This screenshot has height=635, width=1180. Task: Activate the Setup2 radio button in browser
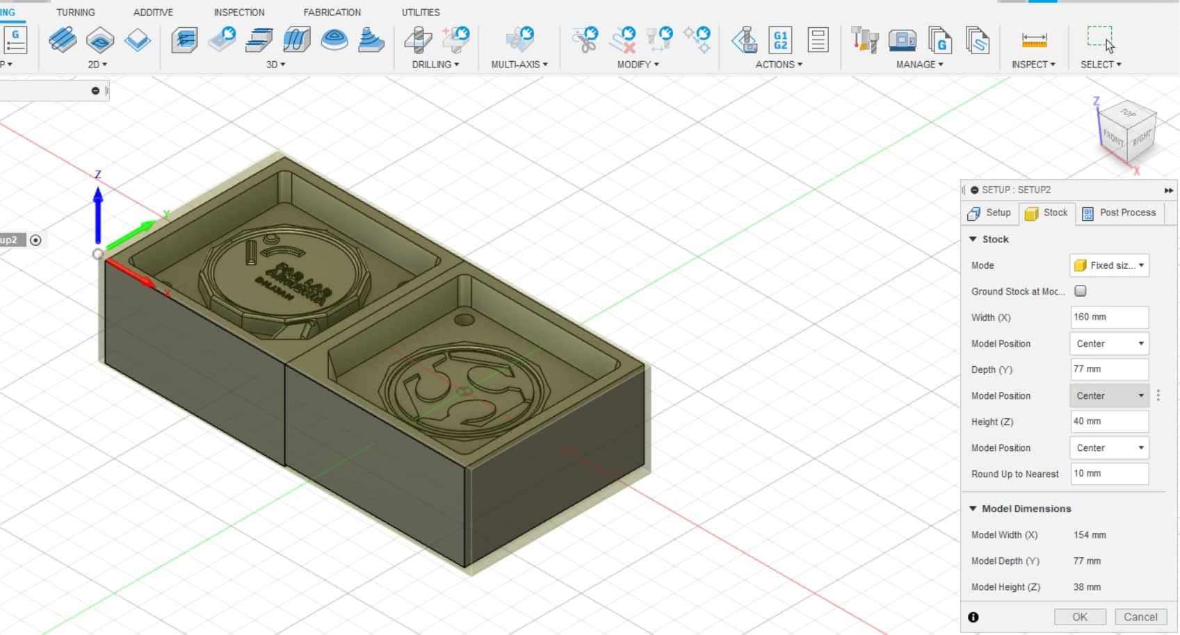[35, 240]
